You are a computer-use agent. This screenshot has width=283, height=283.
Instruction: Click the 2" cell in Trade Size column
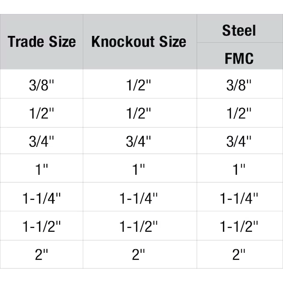[42, 255]
